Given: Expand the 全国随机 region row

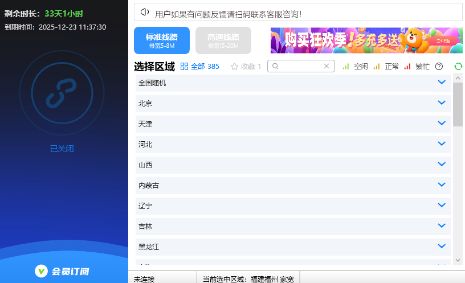Looking at the screenshot, I should [x=441, y=83].
